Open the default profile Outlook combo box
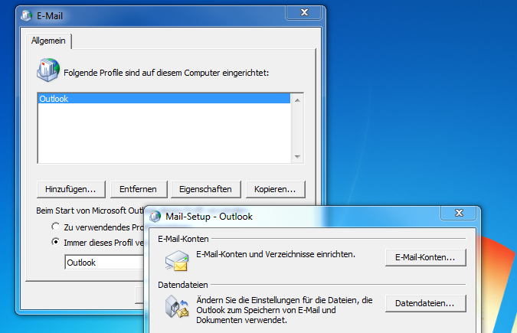This screenshot has height=333, width=517. tap(104, 263)
